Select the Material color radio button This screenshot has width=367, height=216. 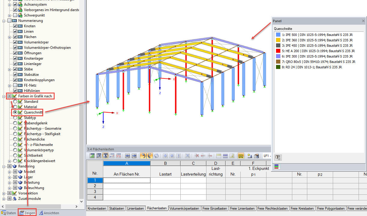click(15, 107)
